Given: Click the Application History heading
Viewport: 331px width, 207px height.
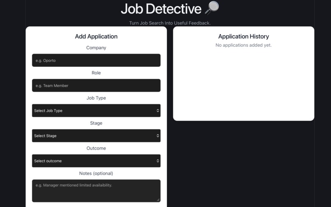Looking at the screenshot, I should tap(244, 36).
